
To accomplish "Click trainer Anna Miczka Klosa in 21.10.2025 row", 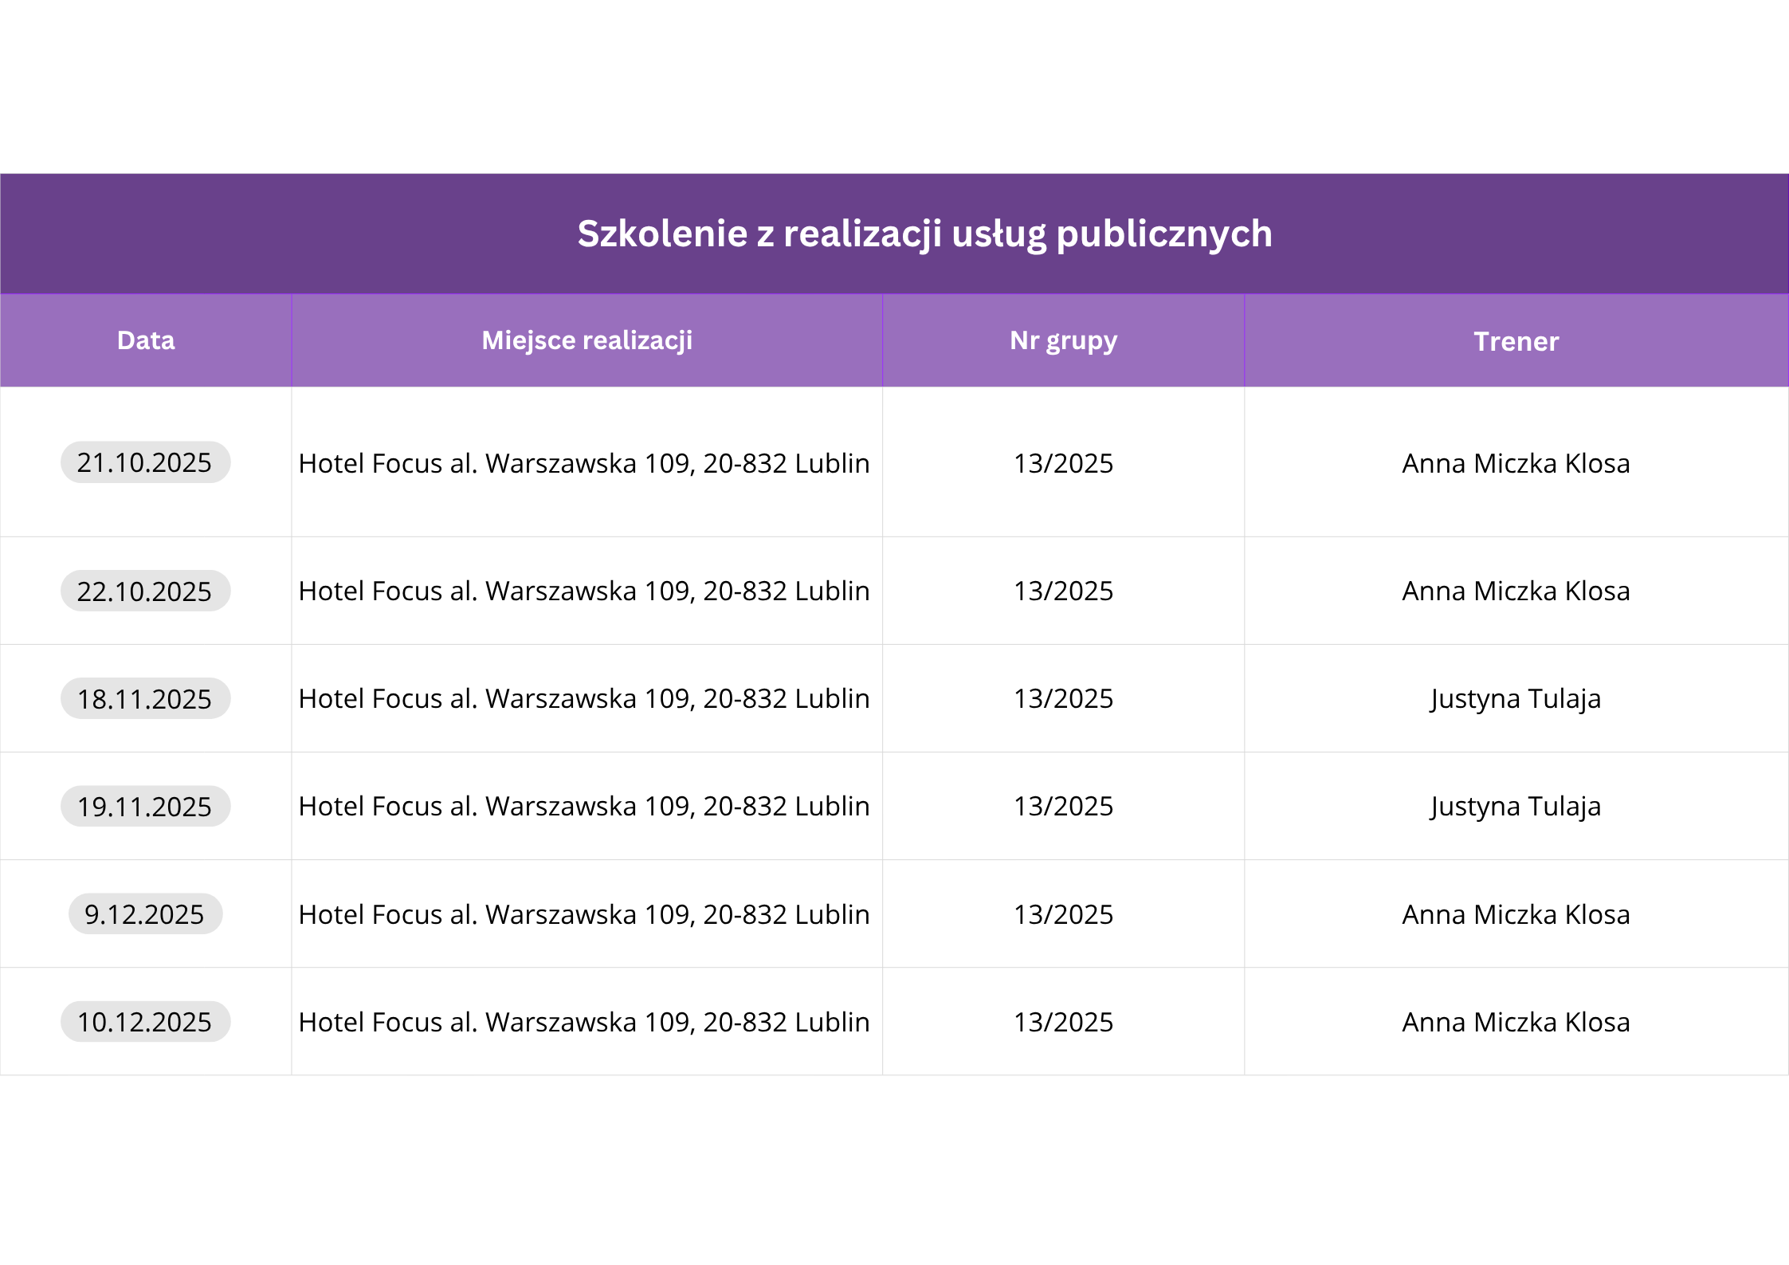I will (1516, 463).
